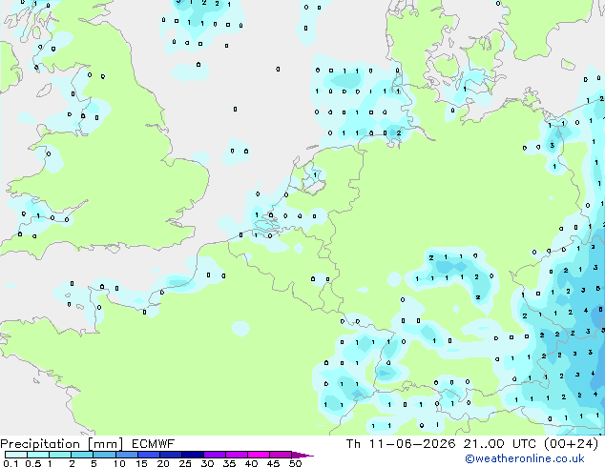Click the "(00+24)" forecast offset text

[571, 444]
